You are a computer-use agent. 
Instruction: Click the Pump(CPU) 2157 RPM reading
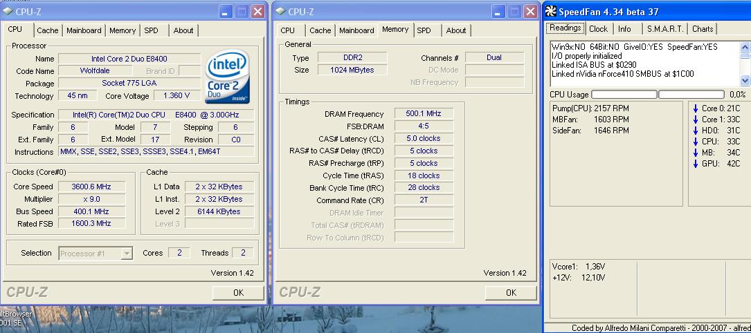590,108
